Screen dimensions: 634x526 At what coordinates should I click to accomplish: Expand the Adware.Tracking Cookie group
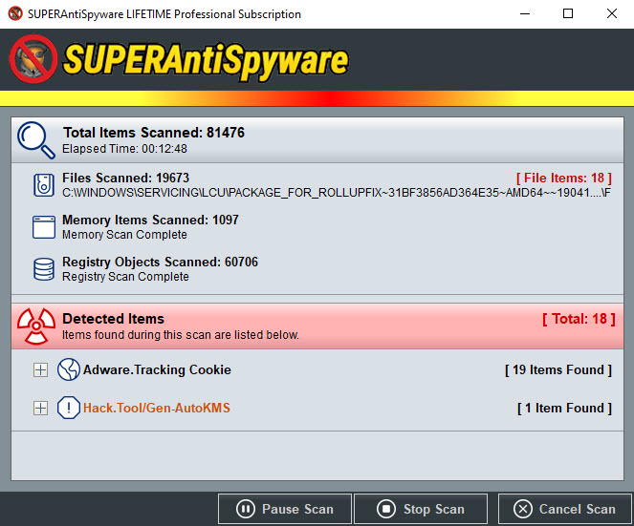click(x=40, y=369)
